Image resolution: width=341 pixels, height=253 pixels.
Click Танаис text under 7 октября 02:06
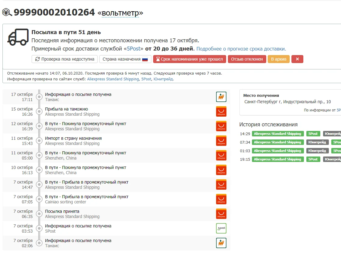point(52,246)
